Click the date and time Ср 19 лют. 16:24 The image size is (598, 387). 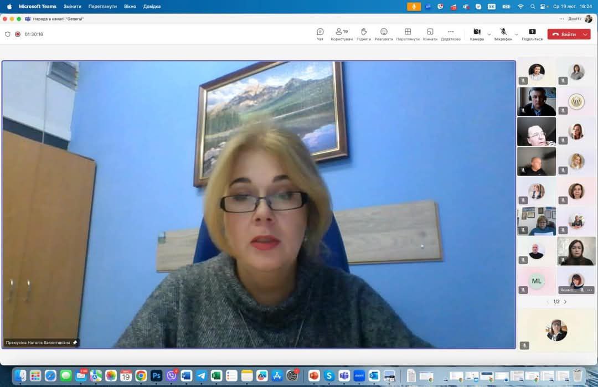(573, 7)
